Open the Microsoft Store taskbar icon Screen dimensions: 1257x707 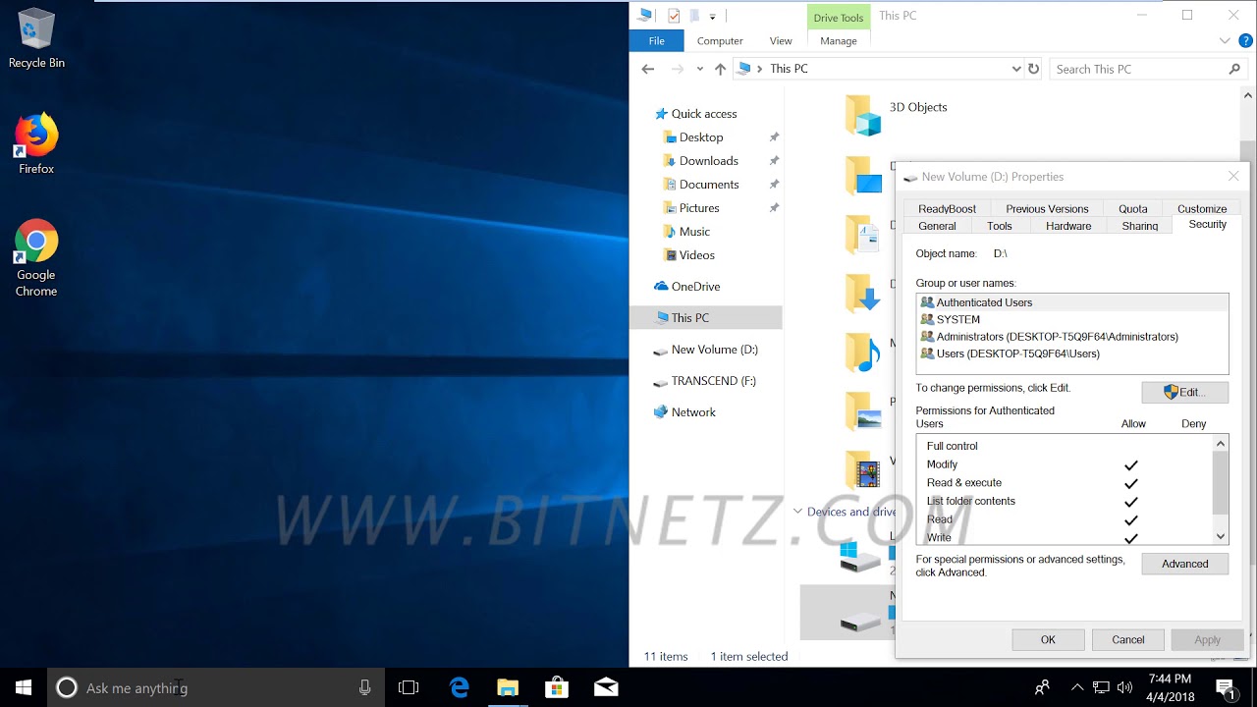(557, 687)
